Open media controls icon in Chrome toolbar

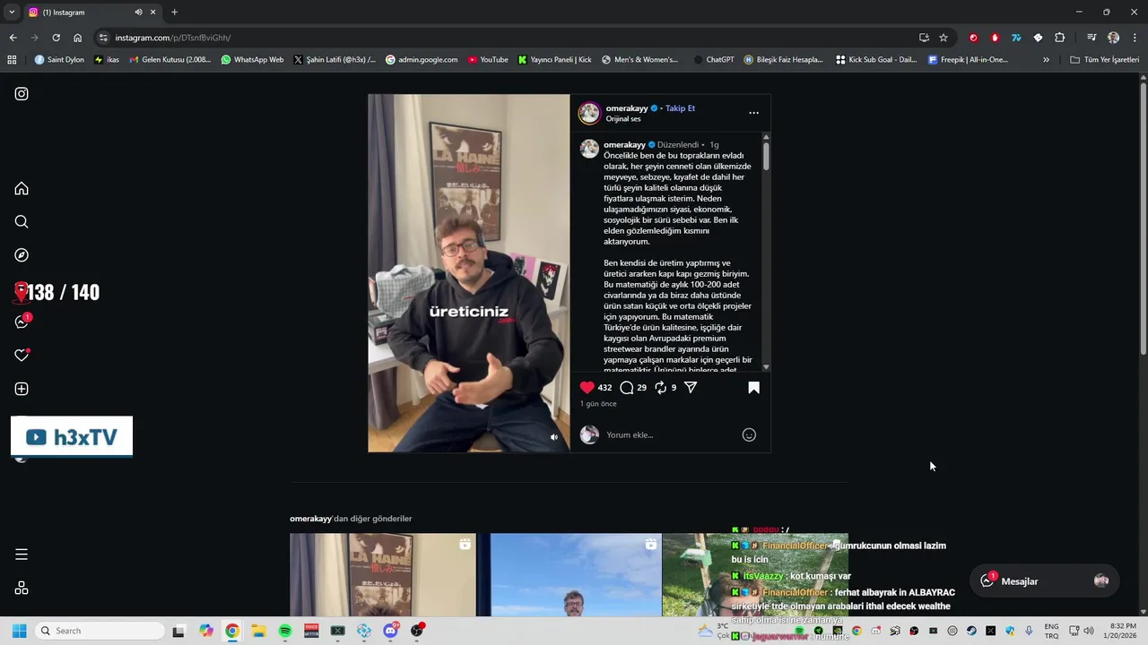(1091, 38)
